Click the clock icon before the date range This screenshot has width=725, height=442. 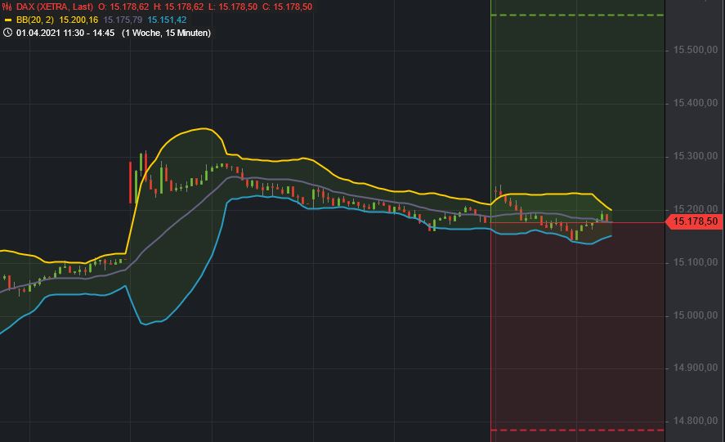(x=7, y=33)
